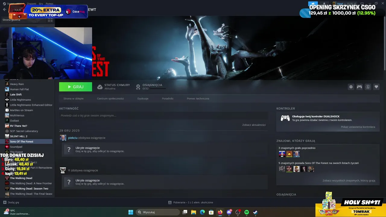This screenshot has width=386, height=217.
Task: Click the piekciu username link
Action: [x=73, y=138]
